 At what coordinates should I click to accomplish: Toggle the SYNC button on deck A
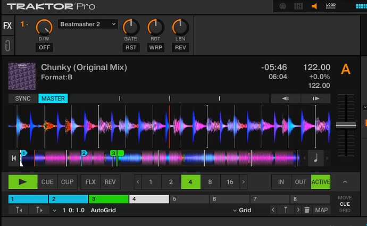pyautogui.click(x=23, y=98)
